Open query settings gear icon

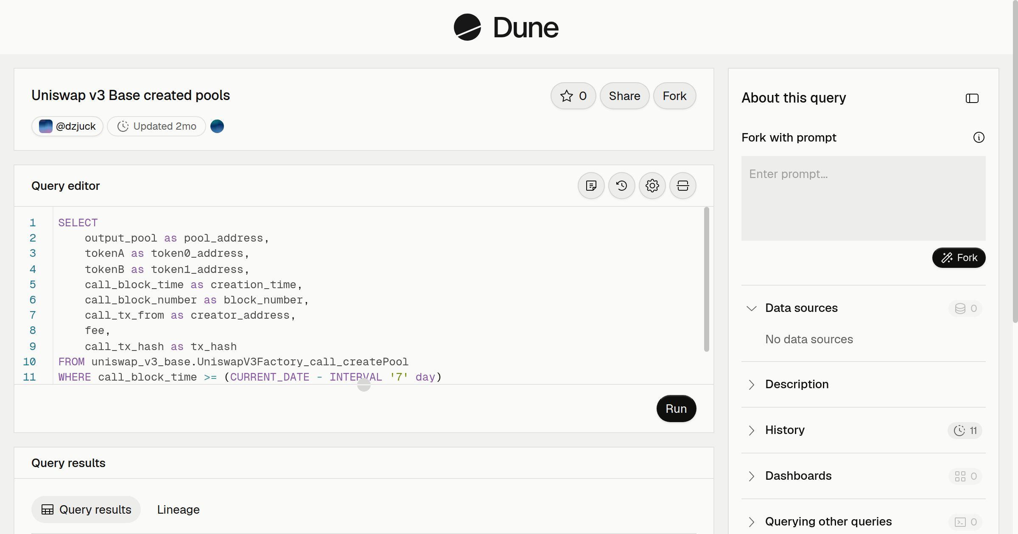(x=652, y=186)
